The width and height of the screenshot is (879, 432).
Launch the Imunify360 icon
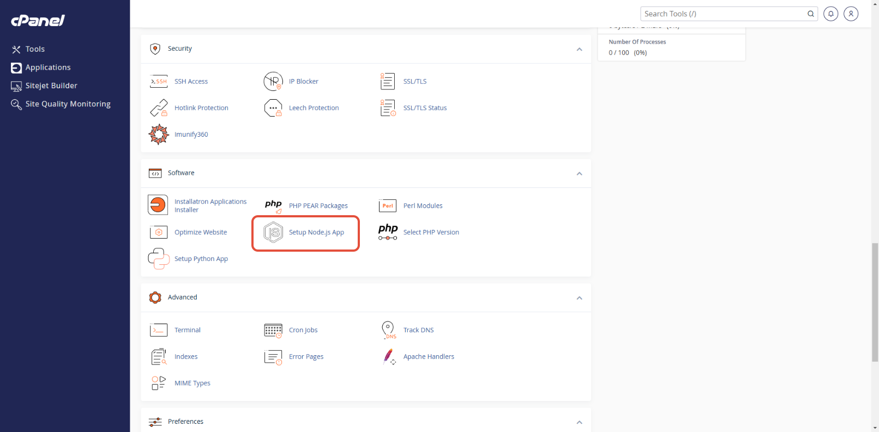(159, 134)
